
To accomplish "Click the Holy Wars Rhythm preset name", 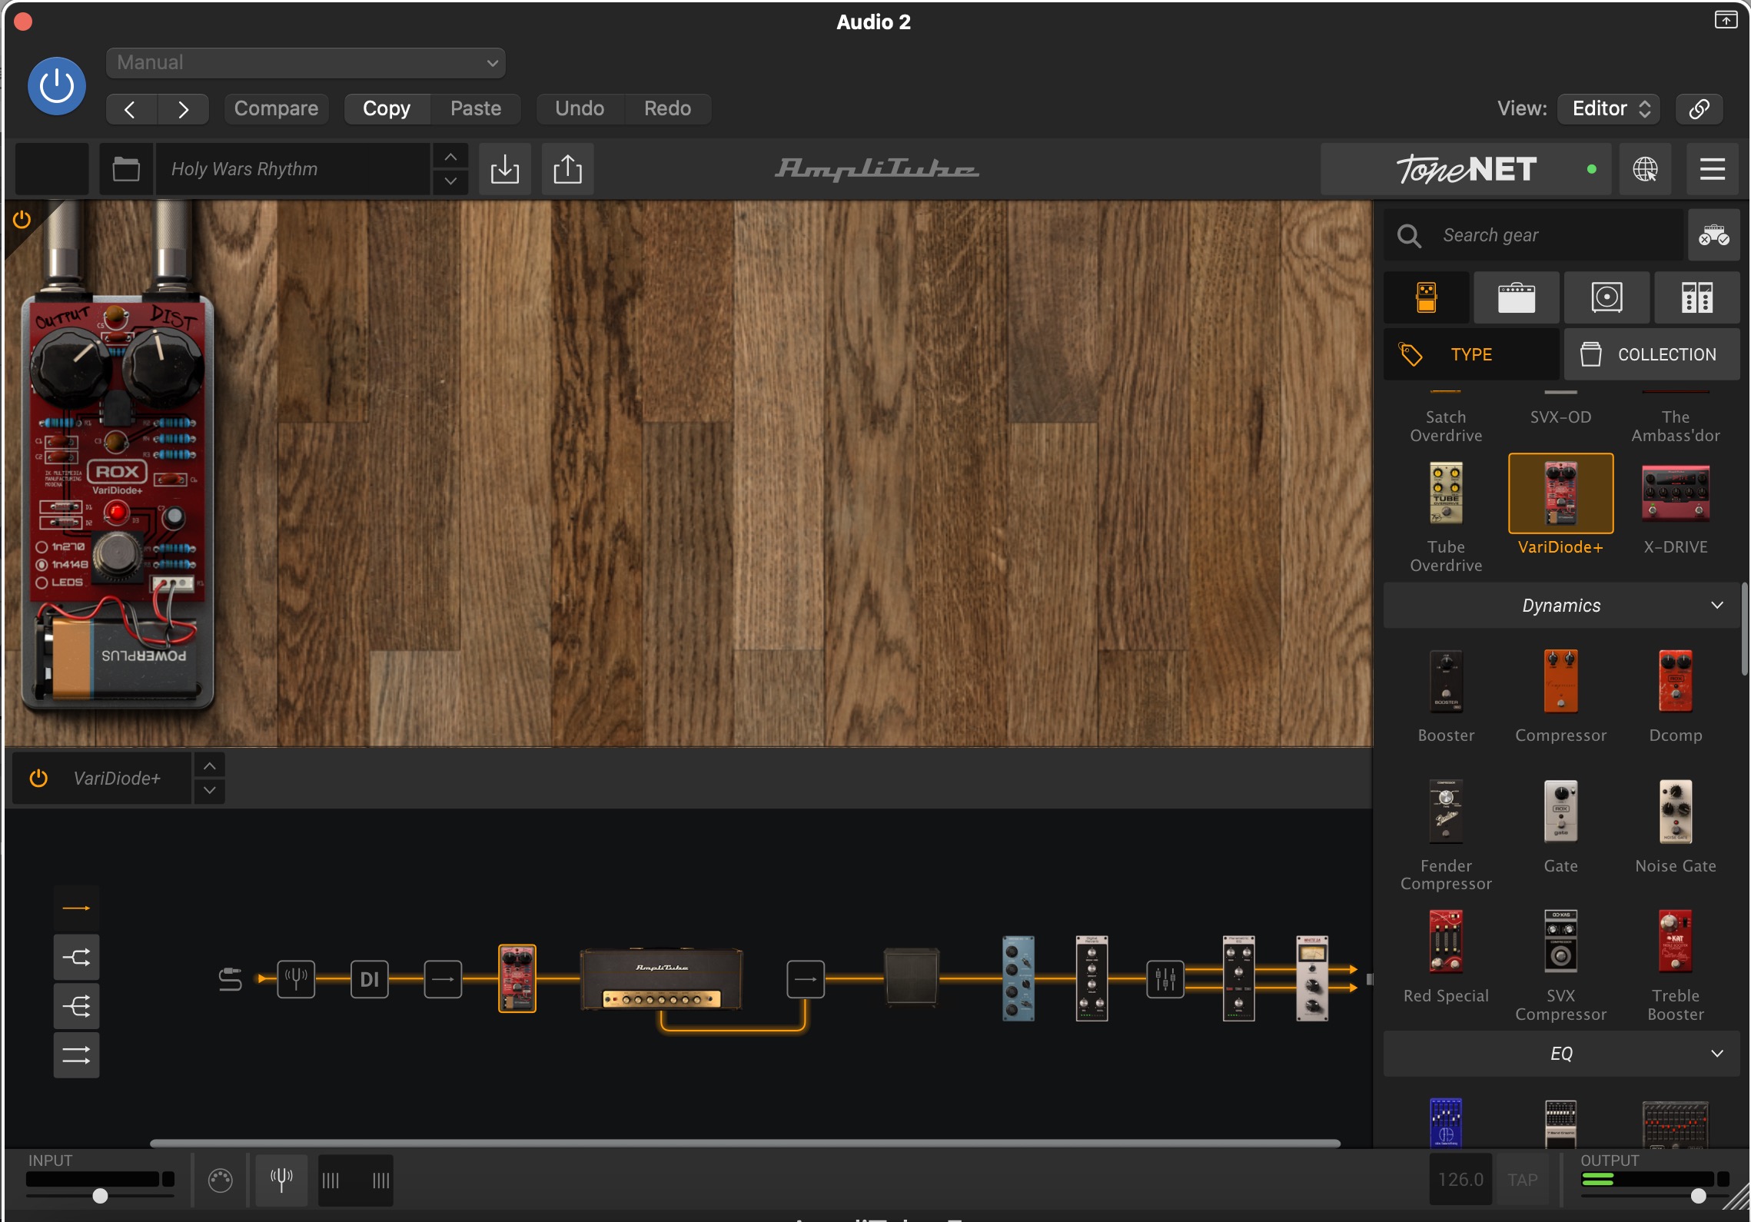I will [292, 169].
